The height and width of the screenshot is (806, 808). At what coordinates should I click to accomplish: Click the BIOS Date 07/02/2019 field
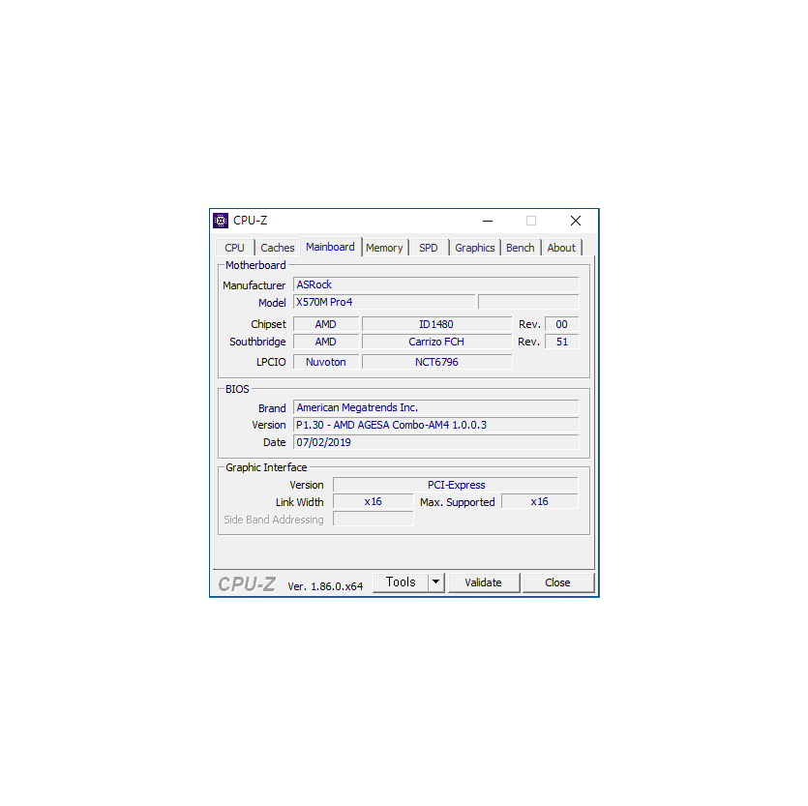436,442
